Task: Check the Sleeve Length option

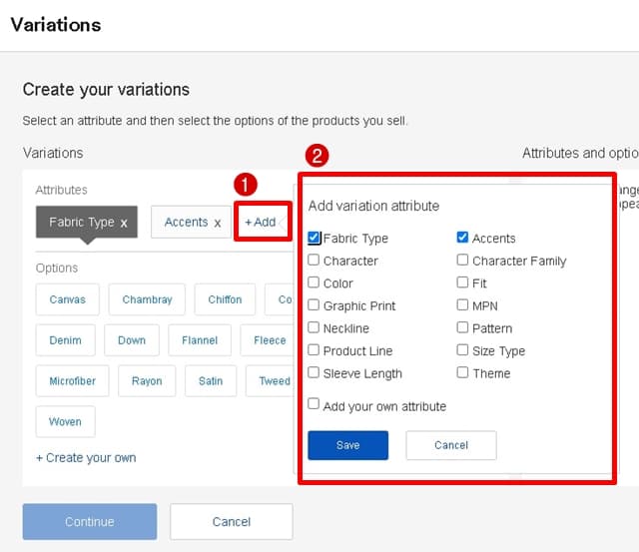Action: pyautogui.click(x=315, y=373)
